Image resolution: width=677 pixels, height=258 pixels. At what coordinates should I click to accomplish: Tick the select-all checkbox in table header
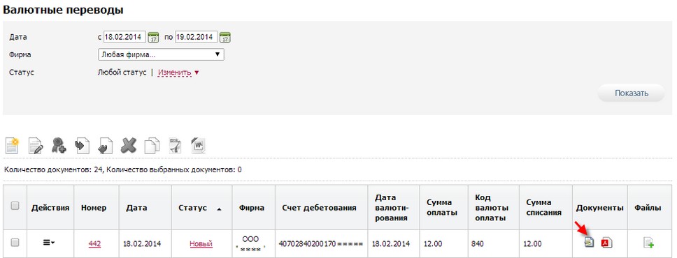click(15, 206)
